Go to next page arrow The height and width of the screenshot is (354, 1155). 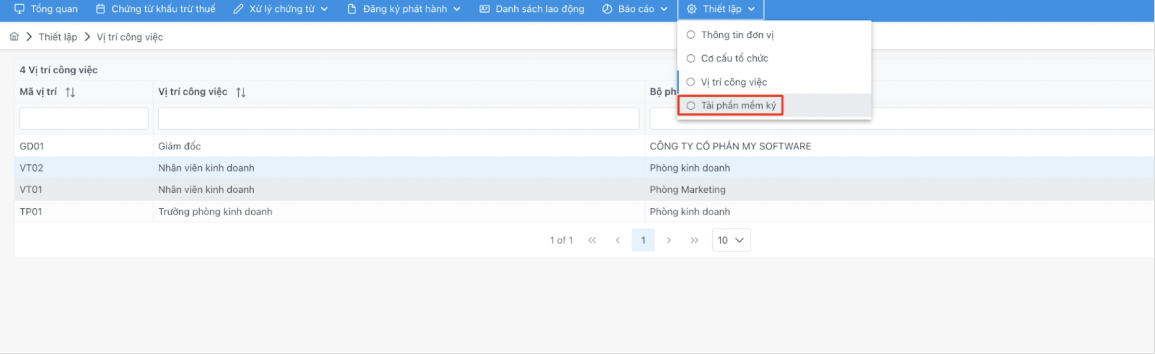tap(669, 240)
